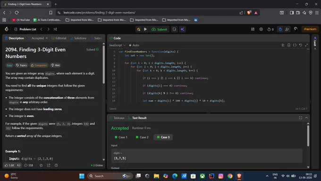The image size is (321, 181).
Task: Open the Submissions tab
Action: pos(96,38)
